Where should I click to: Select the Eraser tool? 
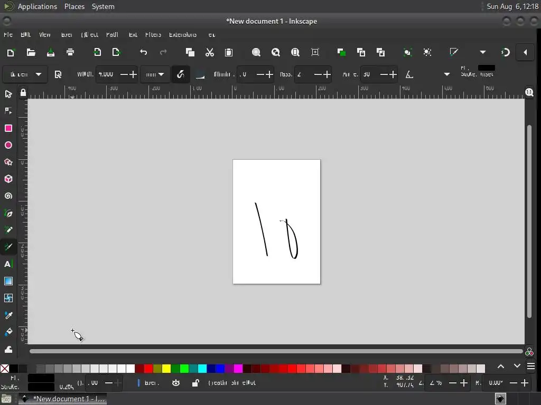8,349
